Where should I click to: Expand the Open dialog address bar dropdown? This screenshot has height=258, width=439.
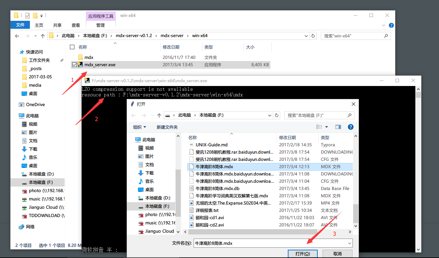(x=269, y=115)
